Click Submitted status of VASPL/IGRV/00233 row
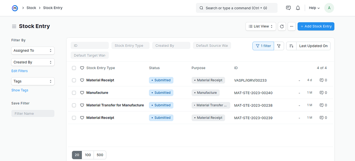 click(x=161, y=80)
